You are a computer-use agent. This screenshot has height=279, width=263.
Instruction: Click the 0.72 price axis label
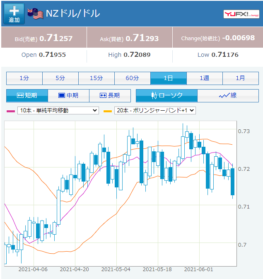[x=244, y=169]
